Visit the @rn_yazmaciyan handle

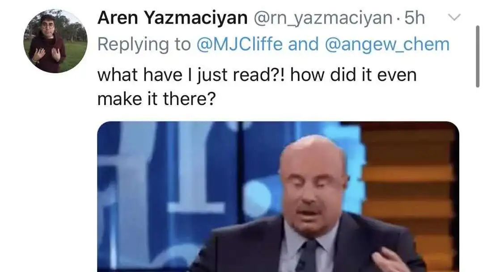coord(323,18)
